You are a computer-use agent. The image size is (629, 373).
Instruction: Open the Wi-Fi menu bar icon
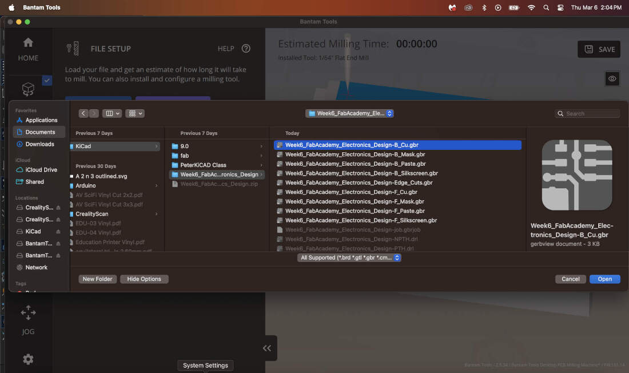(x=531, y=7)
